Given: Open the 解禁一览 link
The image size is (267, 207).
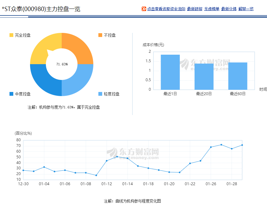Looking at the screenshot, I should [246, 9].
